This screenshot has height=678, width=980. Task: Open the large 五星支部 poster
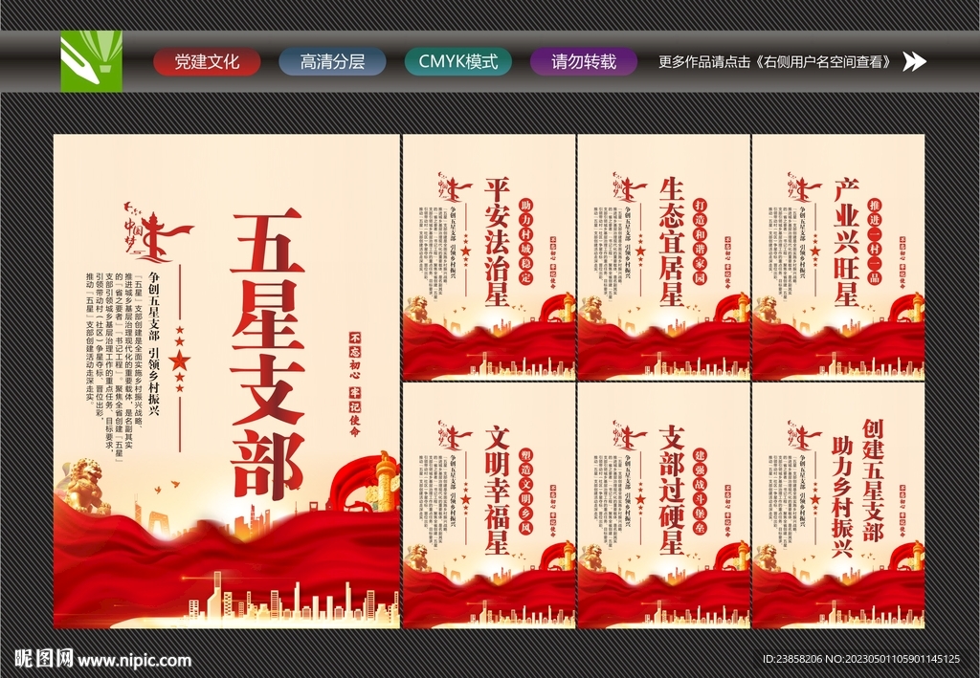click(226, 382)
